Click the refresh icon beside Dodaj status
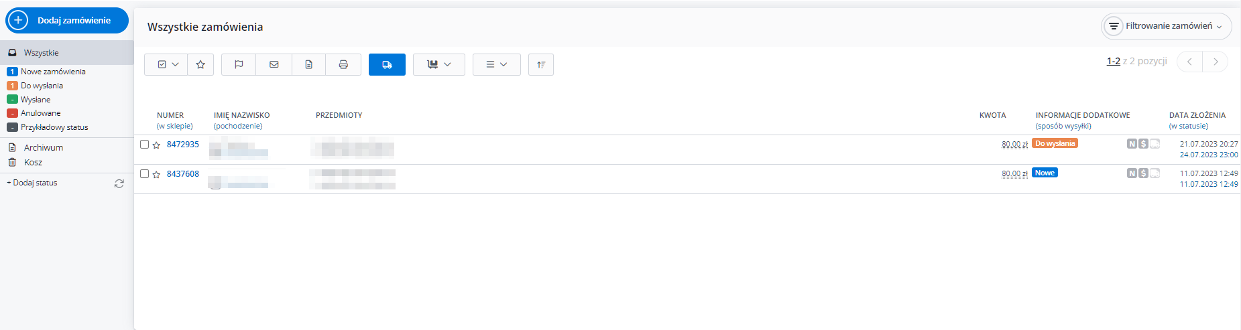 click(119, 183)
